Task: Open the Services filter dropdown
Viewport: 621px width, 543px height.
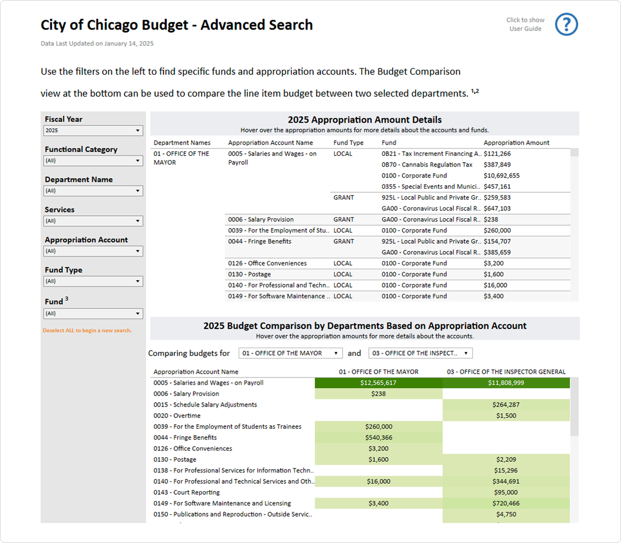Action: (x=93, y=221)
